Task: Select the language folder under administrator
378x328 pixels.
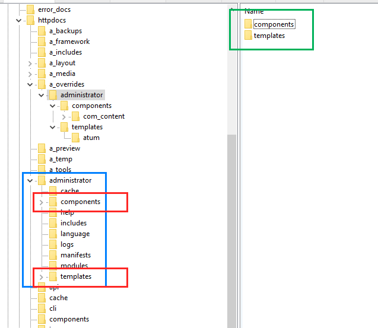Action: coord(75,234)
